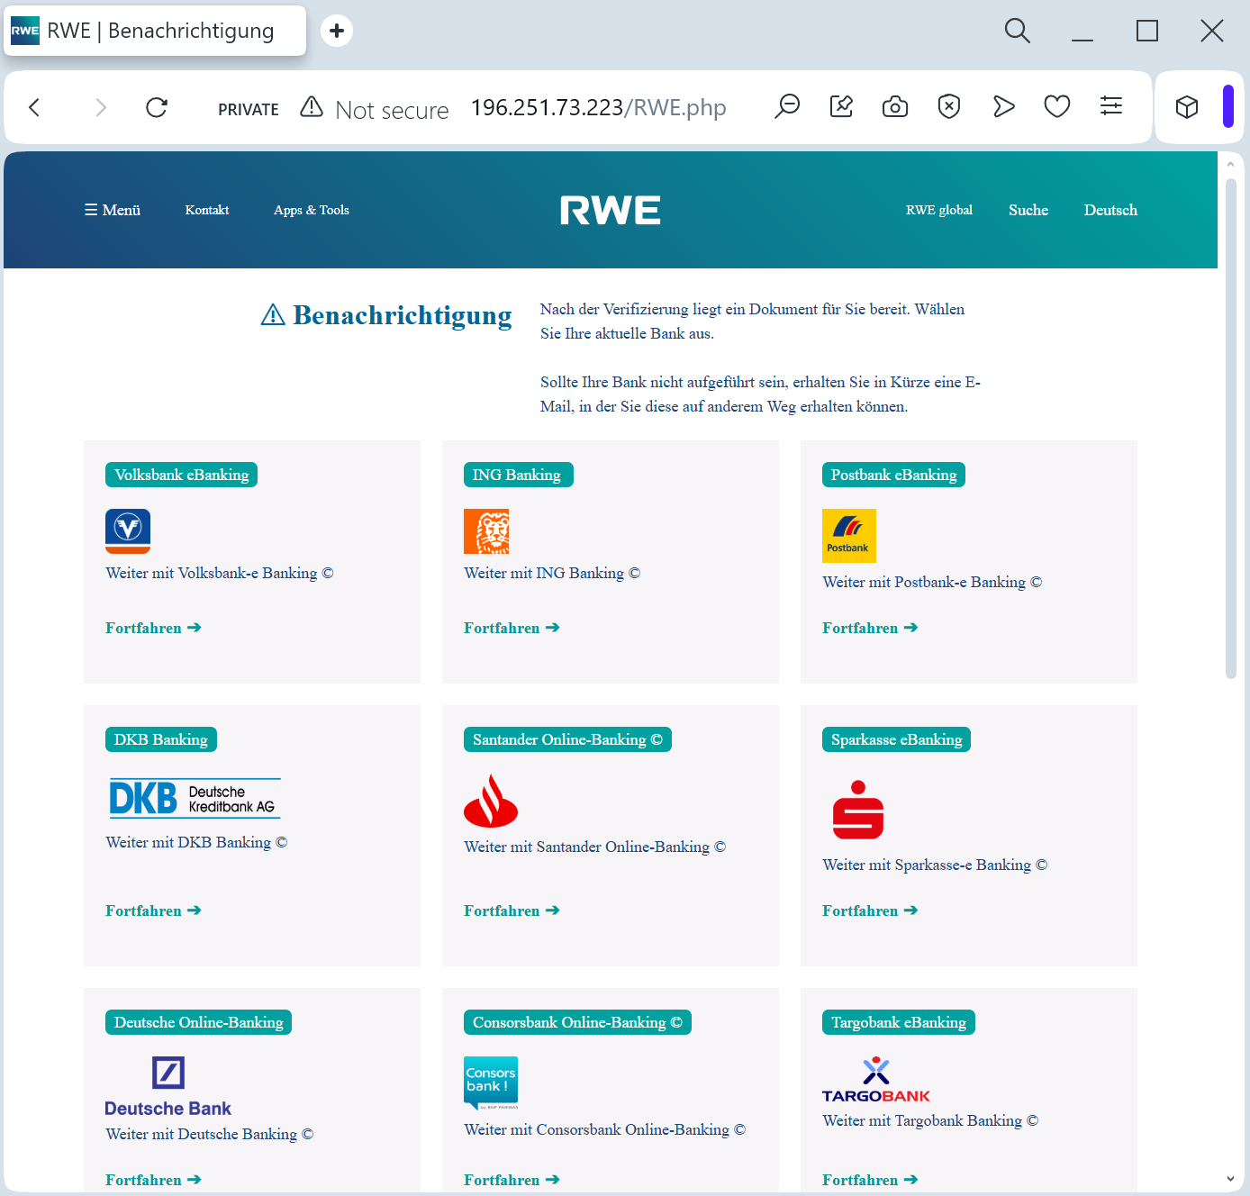Viewport: 1250px width, 1196px height.
Task: Click the Postbank eBanking label
Action: (x=893, y=475)
